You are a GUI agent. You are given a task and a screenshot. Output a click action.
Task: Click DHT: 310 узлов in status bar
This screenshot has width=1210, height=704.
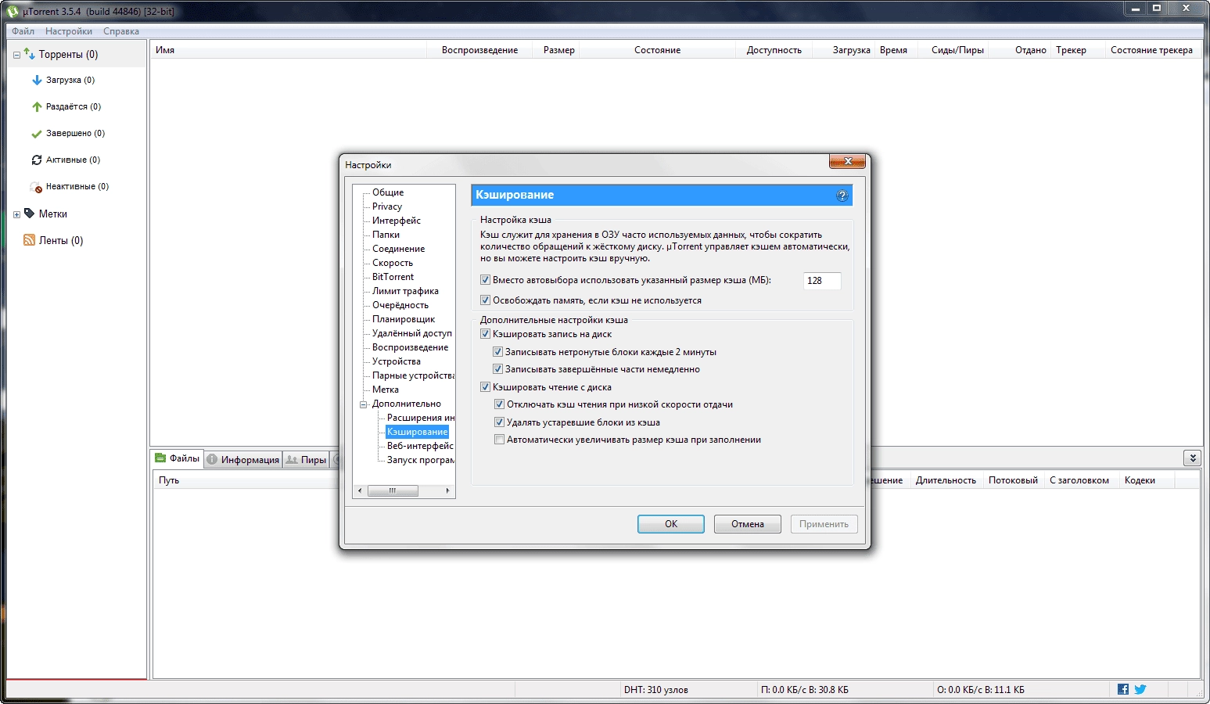click(x=656, y=690)
